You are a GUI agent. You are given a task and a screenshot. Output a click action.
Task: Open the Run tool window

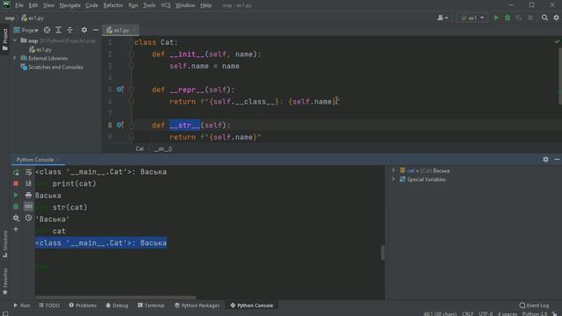point(21,305)
